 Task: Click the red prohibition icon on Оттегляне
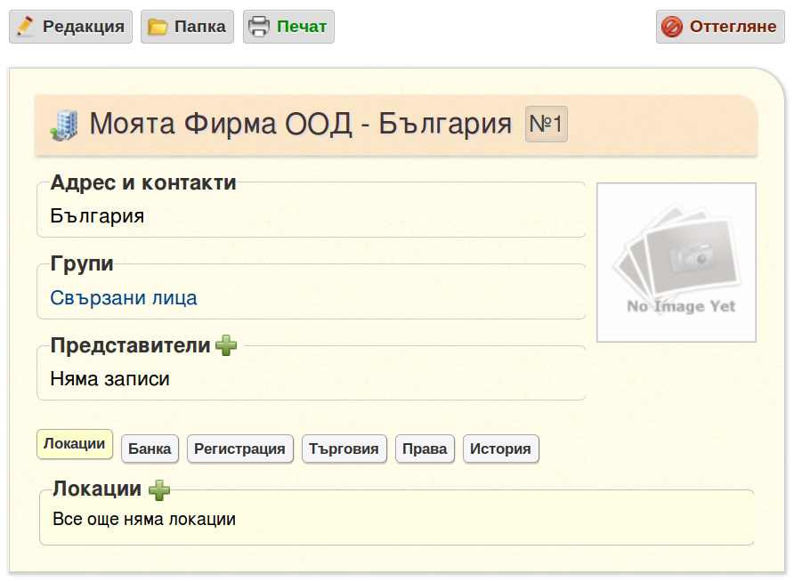click(x=672, y=27)
